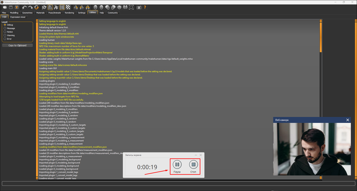Switch to bottom feet view icon
Image resolution: width=357 pixels, height=191 pixels.
(125, 8)
